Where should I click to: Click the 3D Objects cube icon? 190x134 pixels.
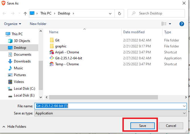[10, 41]
